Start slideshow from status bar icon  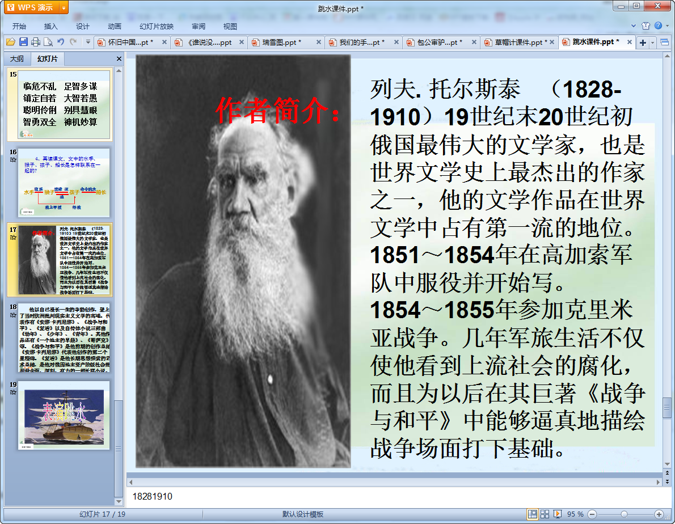click(x=557, y=514)
